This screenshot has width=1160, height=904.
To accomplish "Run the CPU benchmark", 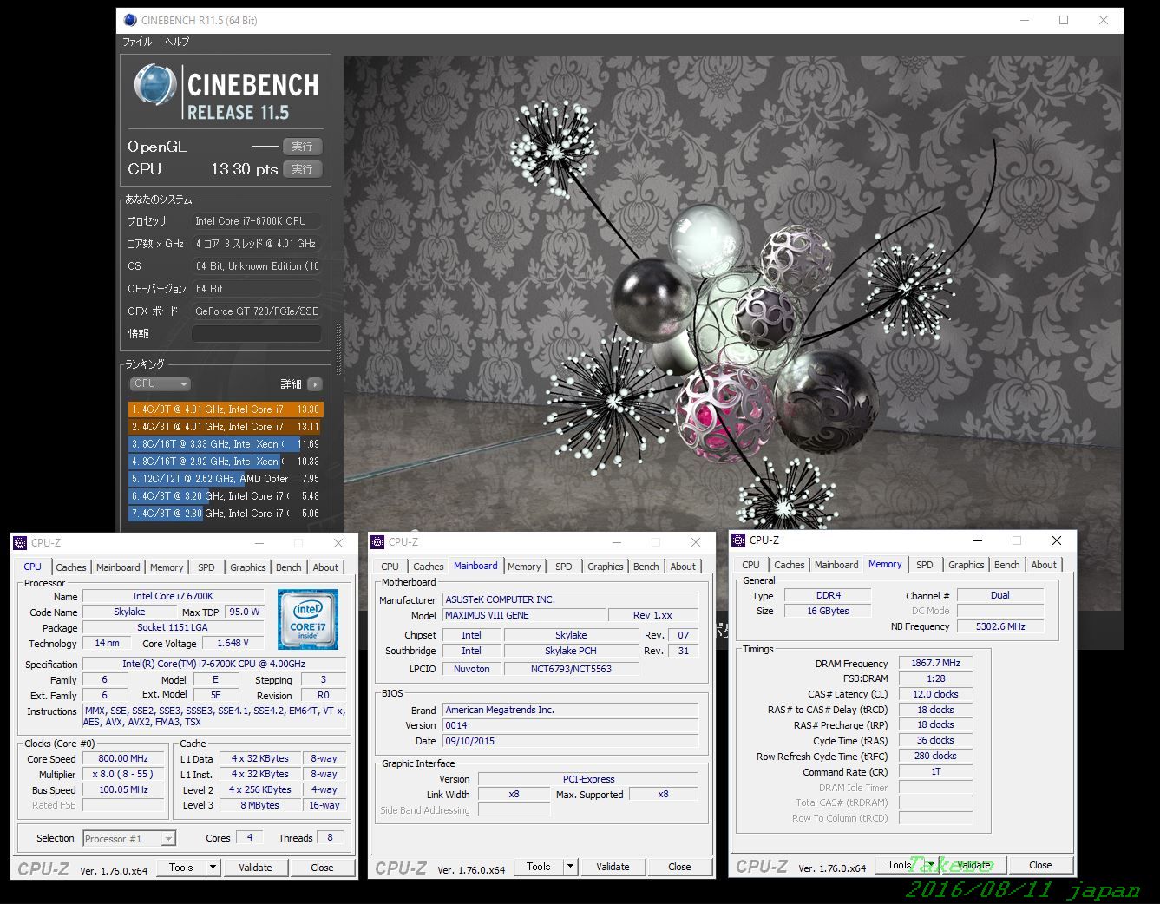I will [302, 169].
